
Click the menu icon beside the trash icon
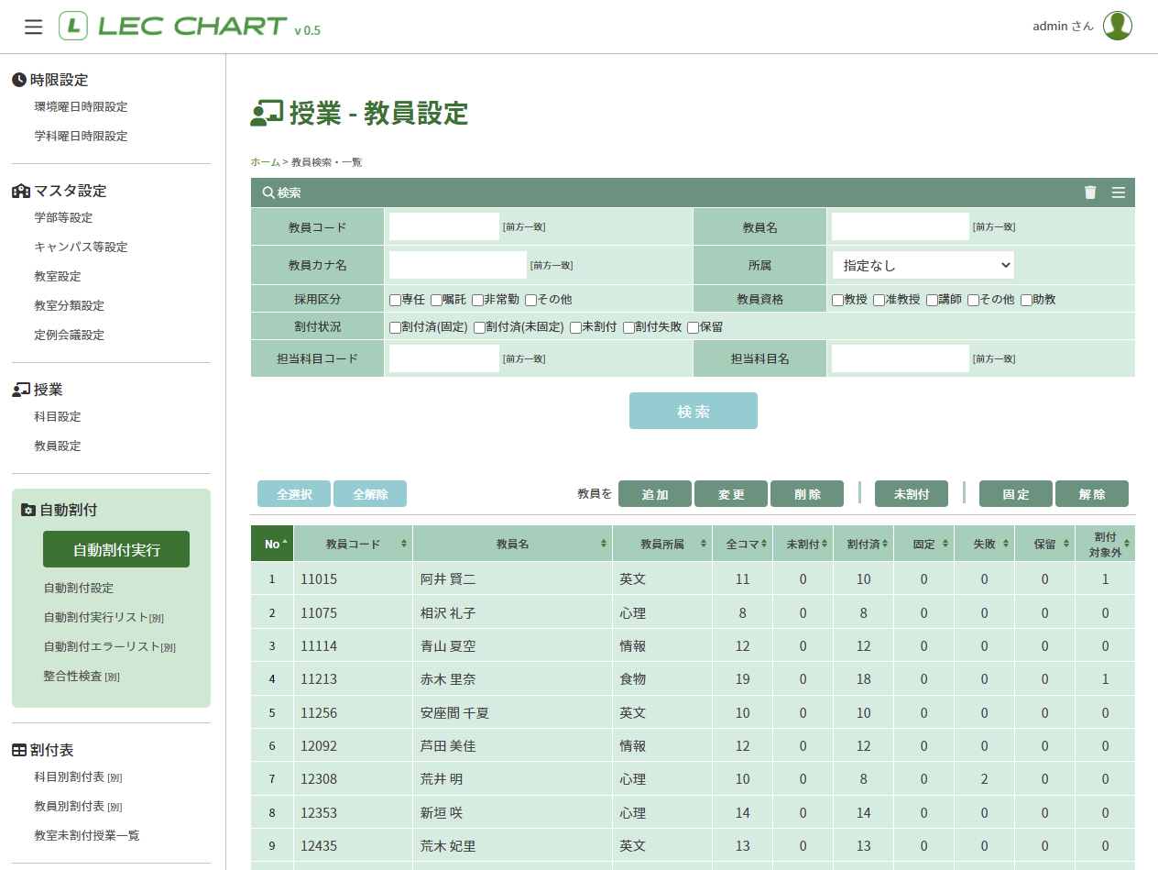(x=1117, y=193)
